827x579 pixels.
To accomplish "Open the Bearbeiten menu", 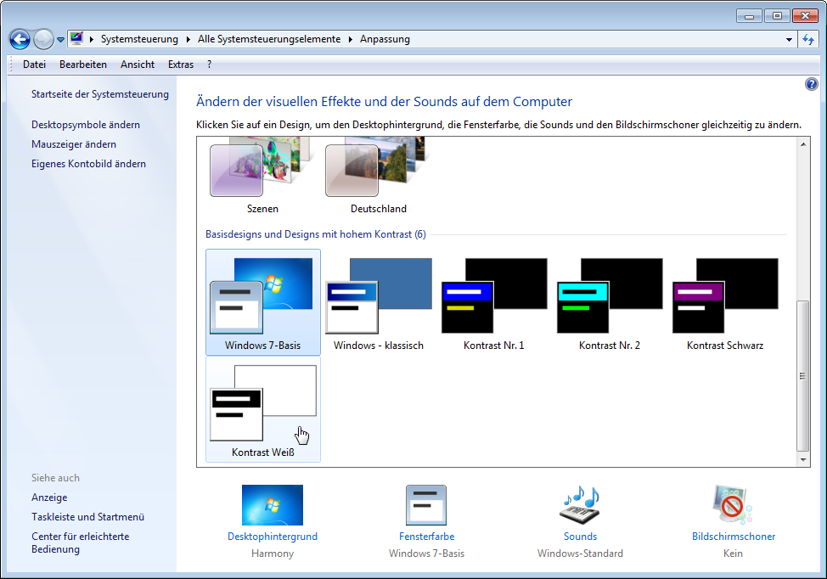I will (x=83, y=65).
